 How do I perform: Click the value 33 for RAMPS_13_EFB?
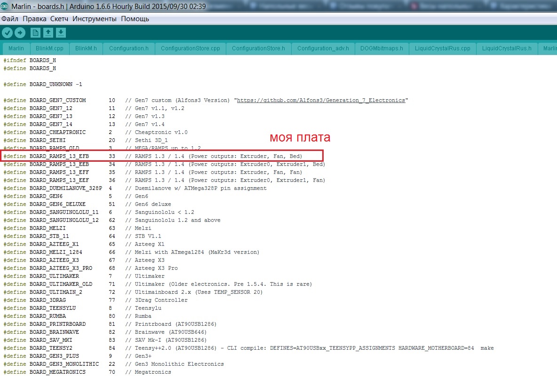pyautogui.click(x=112, y=156)
